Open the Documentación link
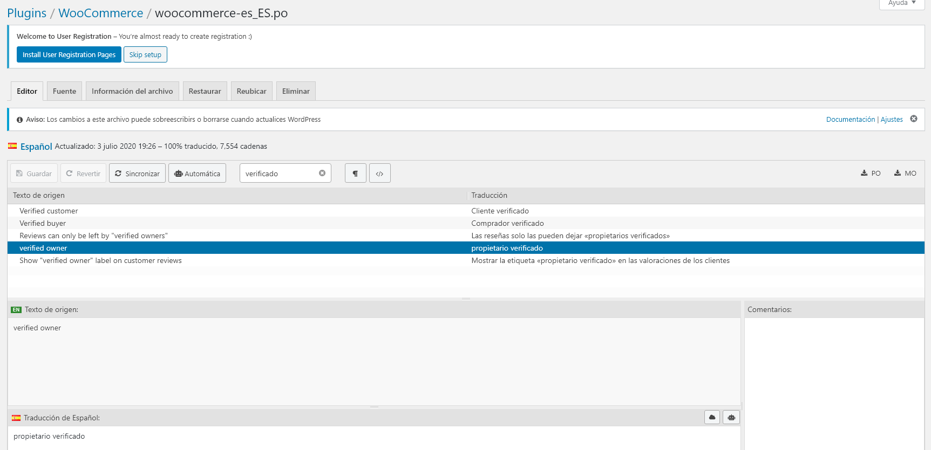This screenshot has height=450, width=931. (851, 119)
